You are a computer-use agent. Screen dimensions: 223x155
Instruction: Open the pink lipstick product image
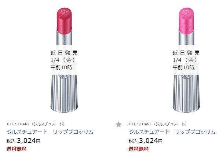(x=186, y=60)
